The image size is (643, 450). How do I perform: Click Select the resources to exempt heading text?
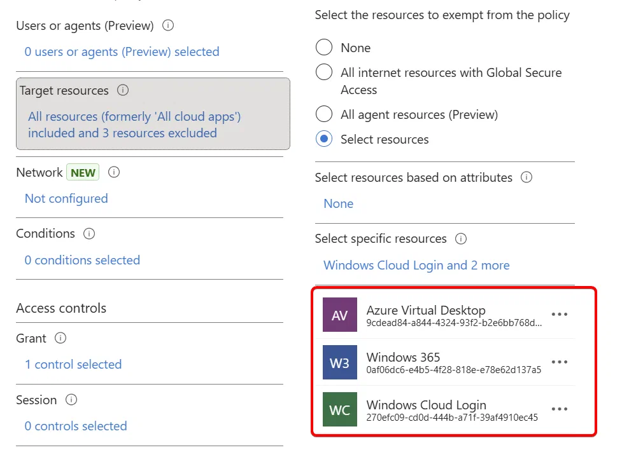[x=442, y=15]
